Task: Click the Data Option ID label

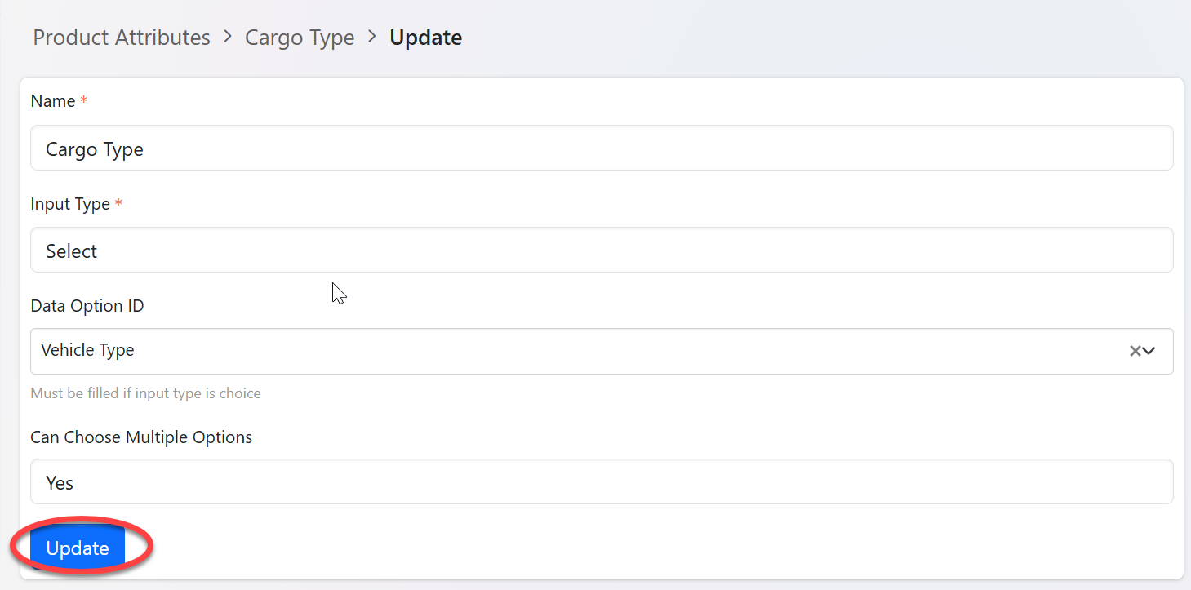Action: point(87,306)
